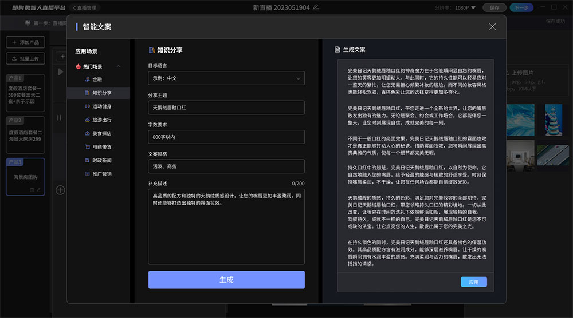Viewport: 573px width, 318px height.
Task: Focus the 字数要求 word count field
Action: 226,137
